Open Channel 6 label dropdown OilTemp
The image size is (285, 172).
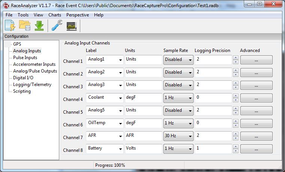[x=105, y=123]
